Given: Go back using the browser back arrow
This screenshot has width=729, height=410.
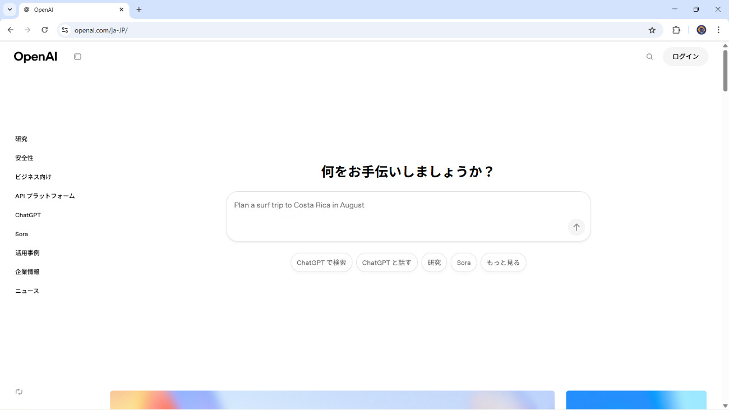Looking at the screenshot, I should 10,30.
